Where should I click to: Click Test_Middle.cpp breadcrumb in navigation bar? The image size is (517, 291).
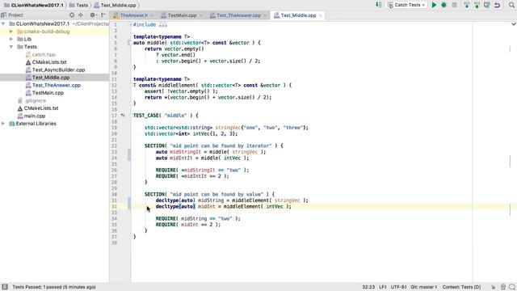coord(115,6)
